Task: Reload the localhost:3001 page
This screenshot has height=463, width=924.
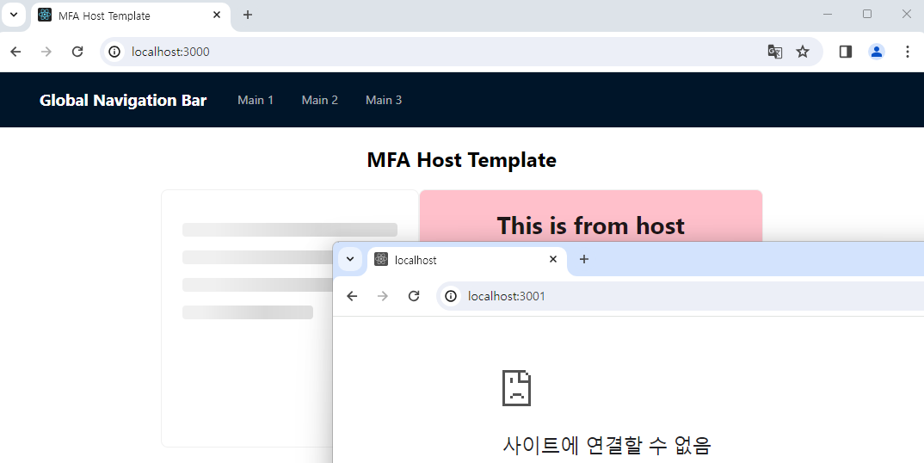Action: 414,296
